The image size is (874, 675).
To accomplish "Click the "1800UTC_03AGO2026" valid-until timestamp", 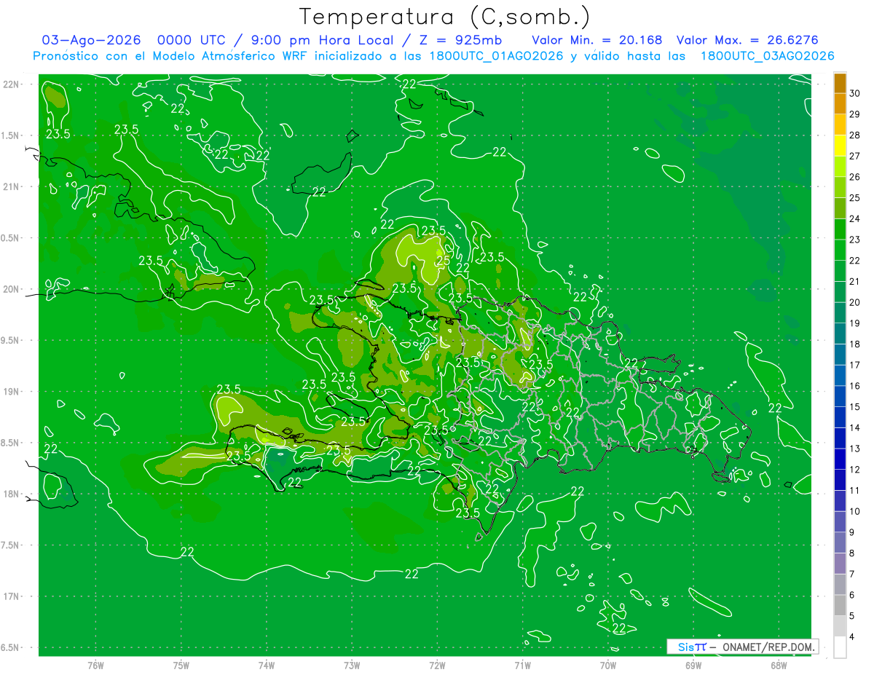I will (x=767, y=56).
